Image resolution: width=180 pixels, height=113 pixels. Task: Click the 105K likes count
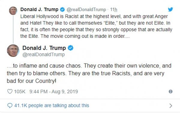tap(19, 91)
